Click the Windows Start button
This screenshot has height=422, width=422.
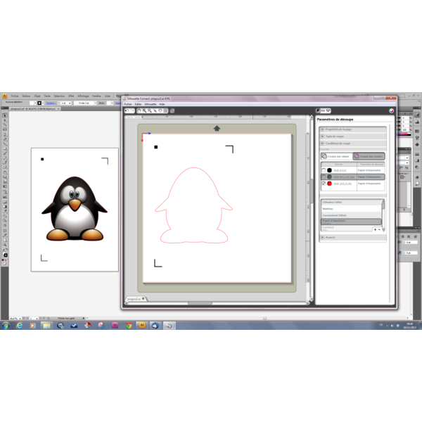(x=5, y=326)
